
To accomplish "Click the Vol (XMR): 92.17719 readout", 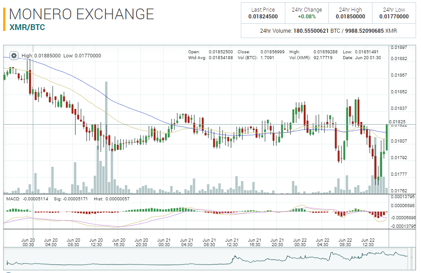I will pos(311,57).
